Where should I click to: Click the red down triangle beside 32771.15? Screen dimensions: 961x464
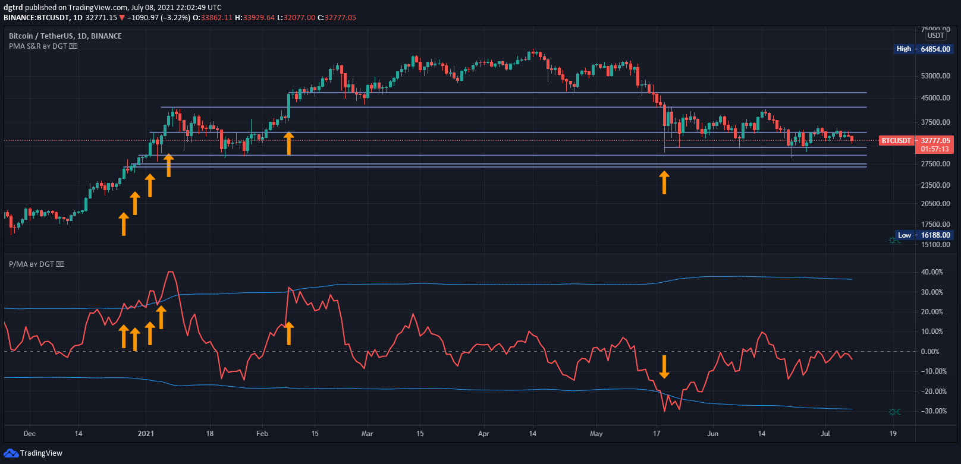[122, 18]
